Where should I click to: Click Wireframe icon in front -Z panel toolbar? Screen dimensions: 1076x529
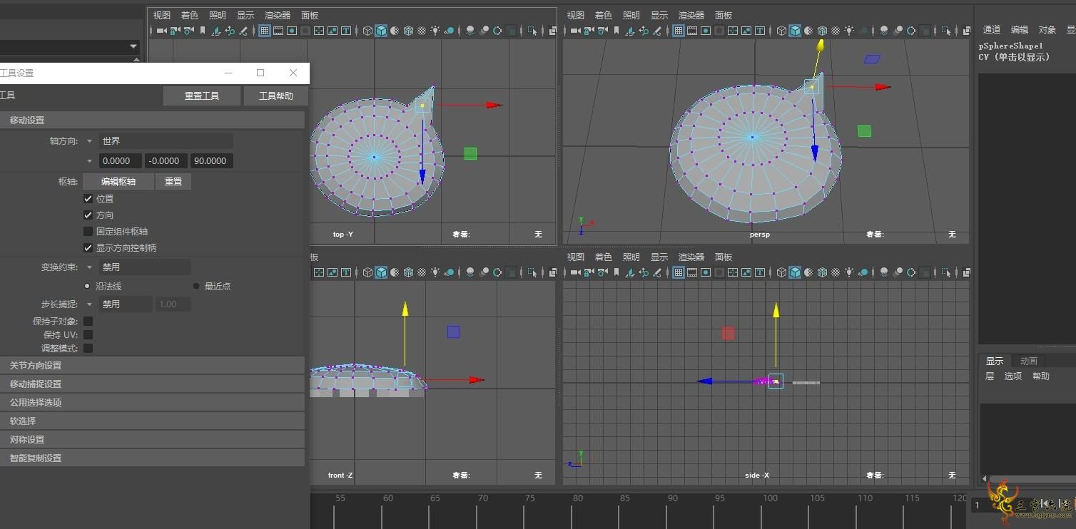[x=367, y=272]
